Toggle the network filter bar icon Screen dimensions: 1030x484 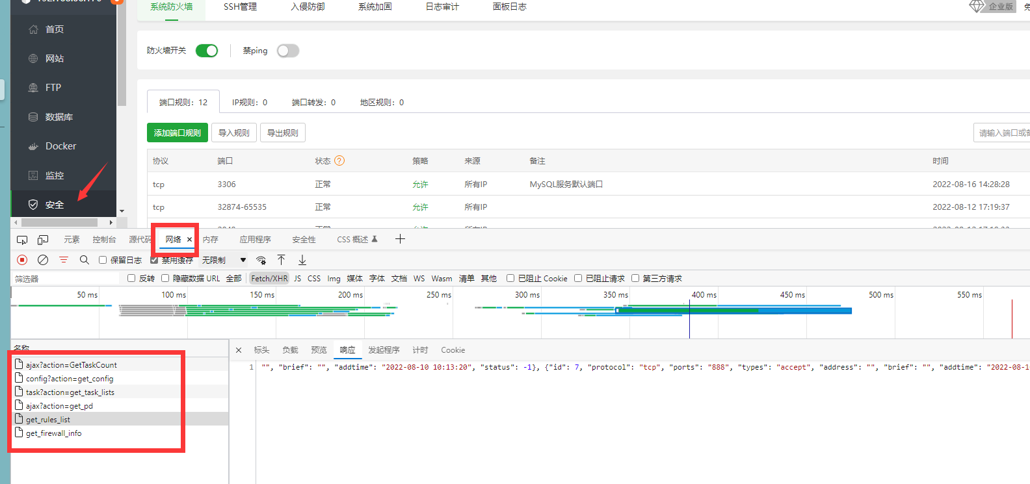64,260
